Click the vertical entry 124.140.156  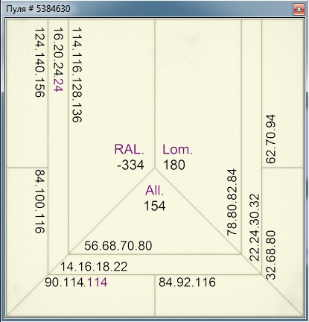39,62
